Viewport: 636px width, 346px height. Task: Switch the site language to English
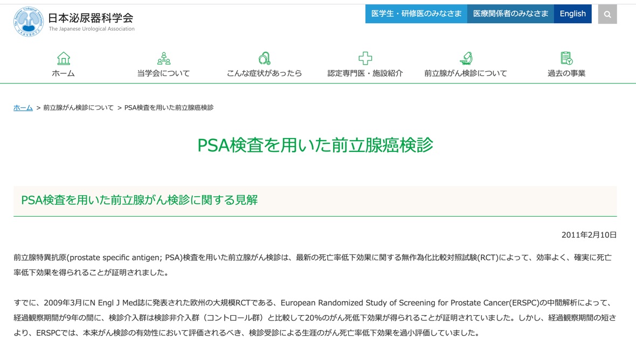[572, 13]
